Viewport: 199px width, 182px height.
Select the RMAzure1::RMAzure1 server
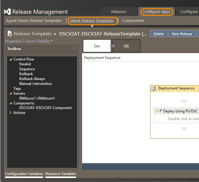pos(37,98)
